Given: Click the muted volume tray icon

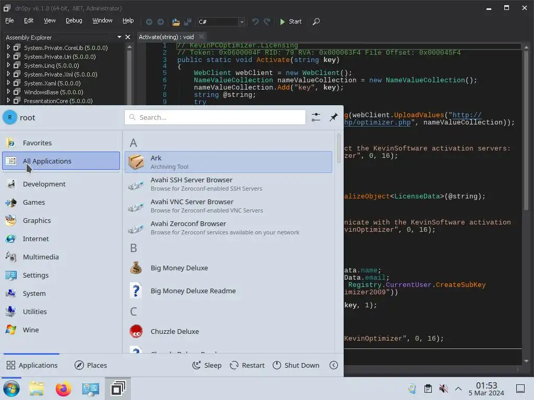Looking at the screenshot, I should (443, 389).
